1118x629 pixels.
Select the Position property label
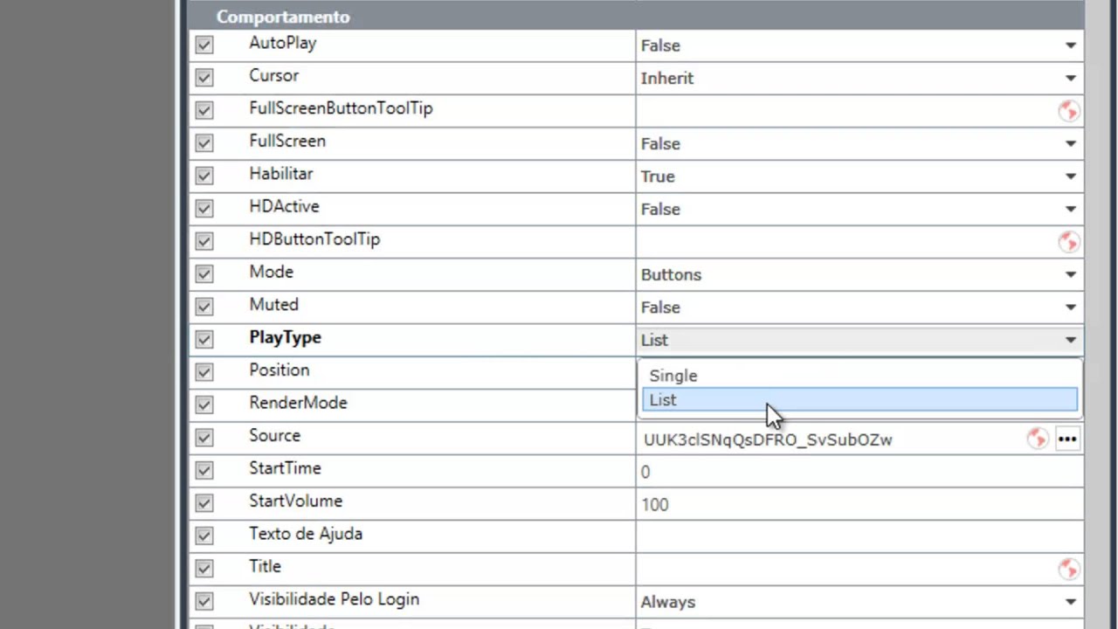pyautogui.click(x=279, y=370)
